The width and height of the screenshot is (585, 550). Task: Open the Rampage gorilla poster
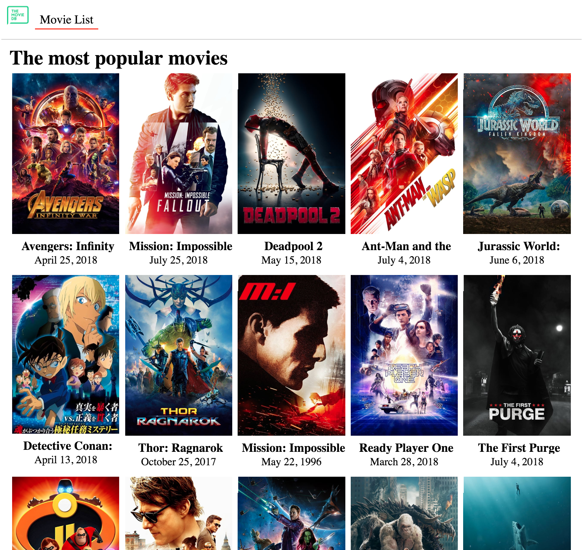coord(404,513)
